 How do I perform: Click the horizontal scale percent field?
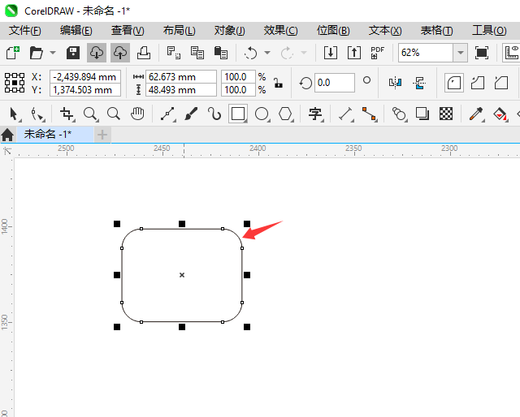point(238,77)
